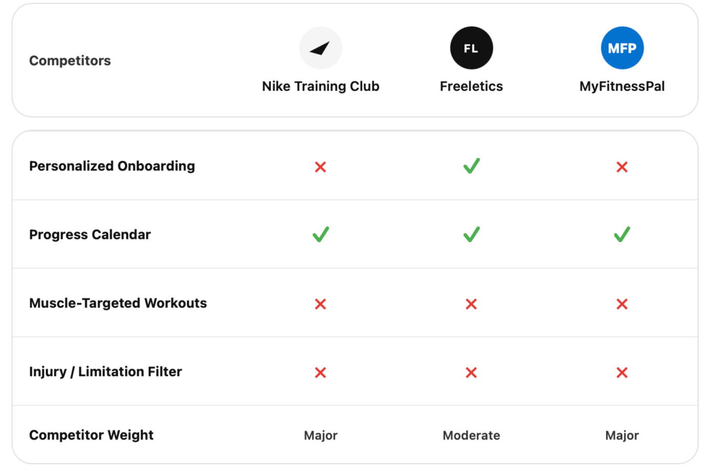Screen dimensions: 706x468
Task: Click the Nike Training Club swoosh logo
Action: click(321, 48)
